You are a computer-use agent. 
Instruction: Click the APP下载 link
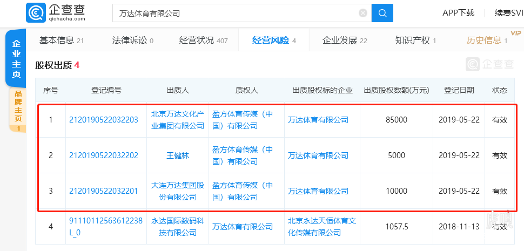(x=458, y=13)
